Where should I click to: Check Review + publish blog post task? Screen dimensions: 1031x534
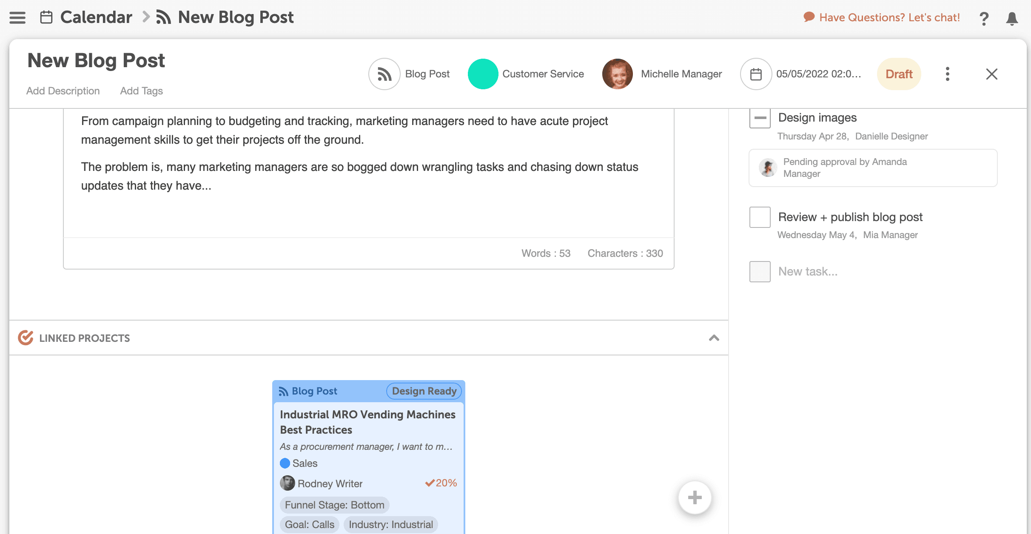click(760, 217)
